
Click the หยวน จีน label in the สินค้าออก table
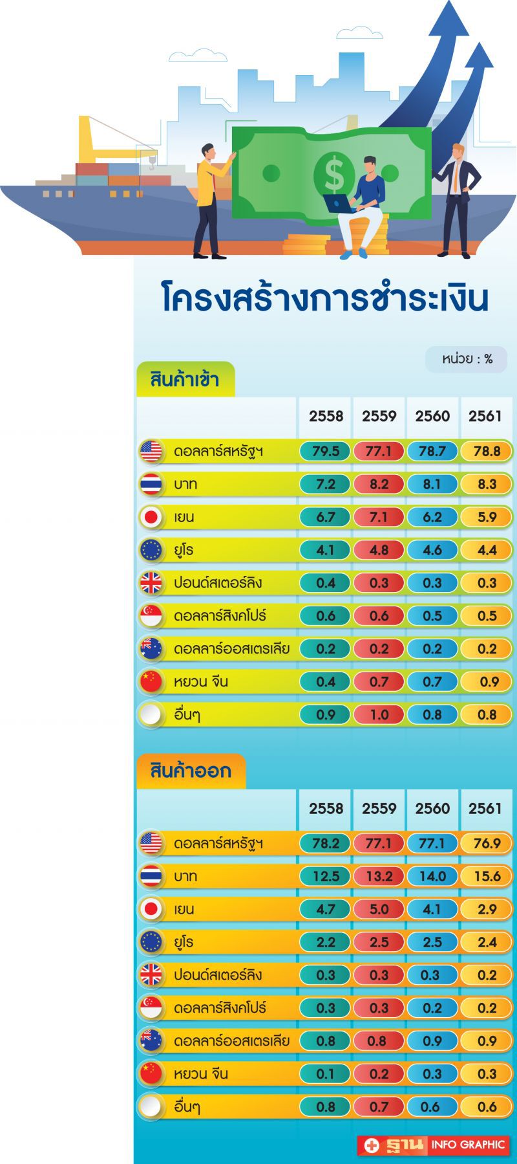tap(200, 1074)
